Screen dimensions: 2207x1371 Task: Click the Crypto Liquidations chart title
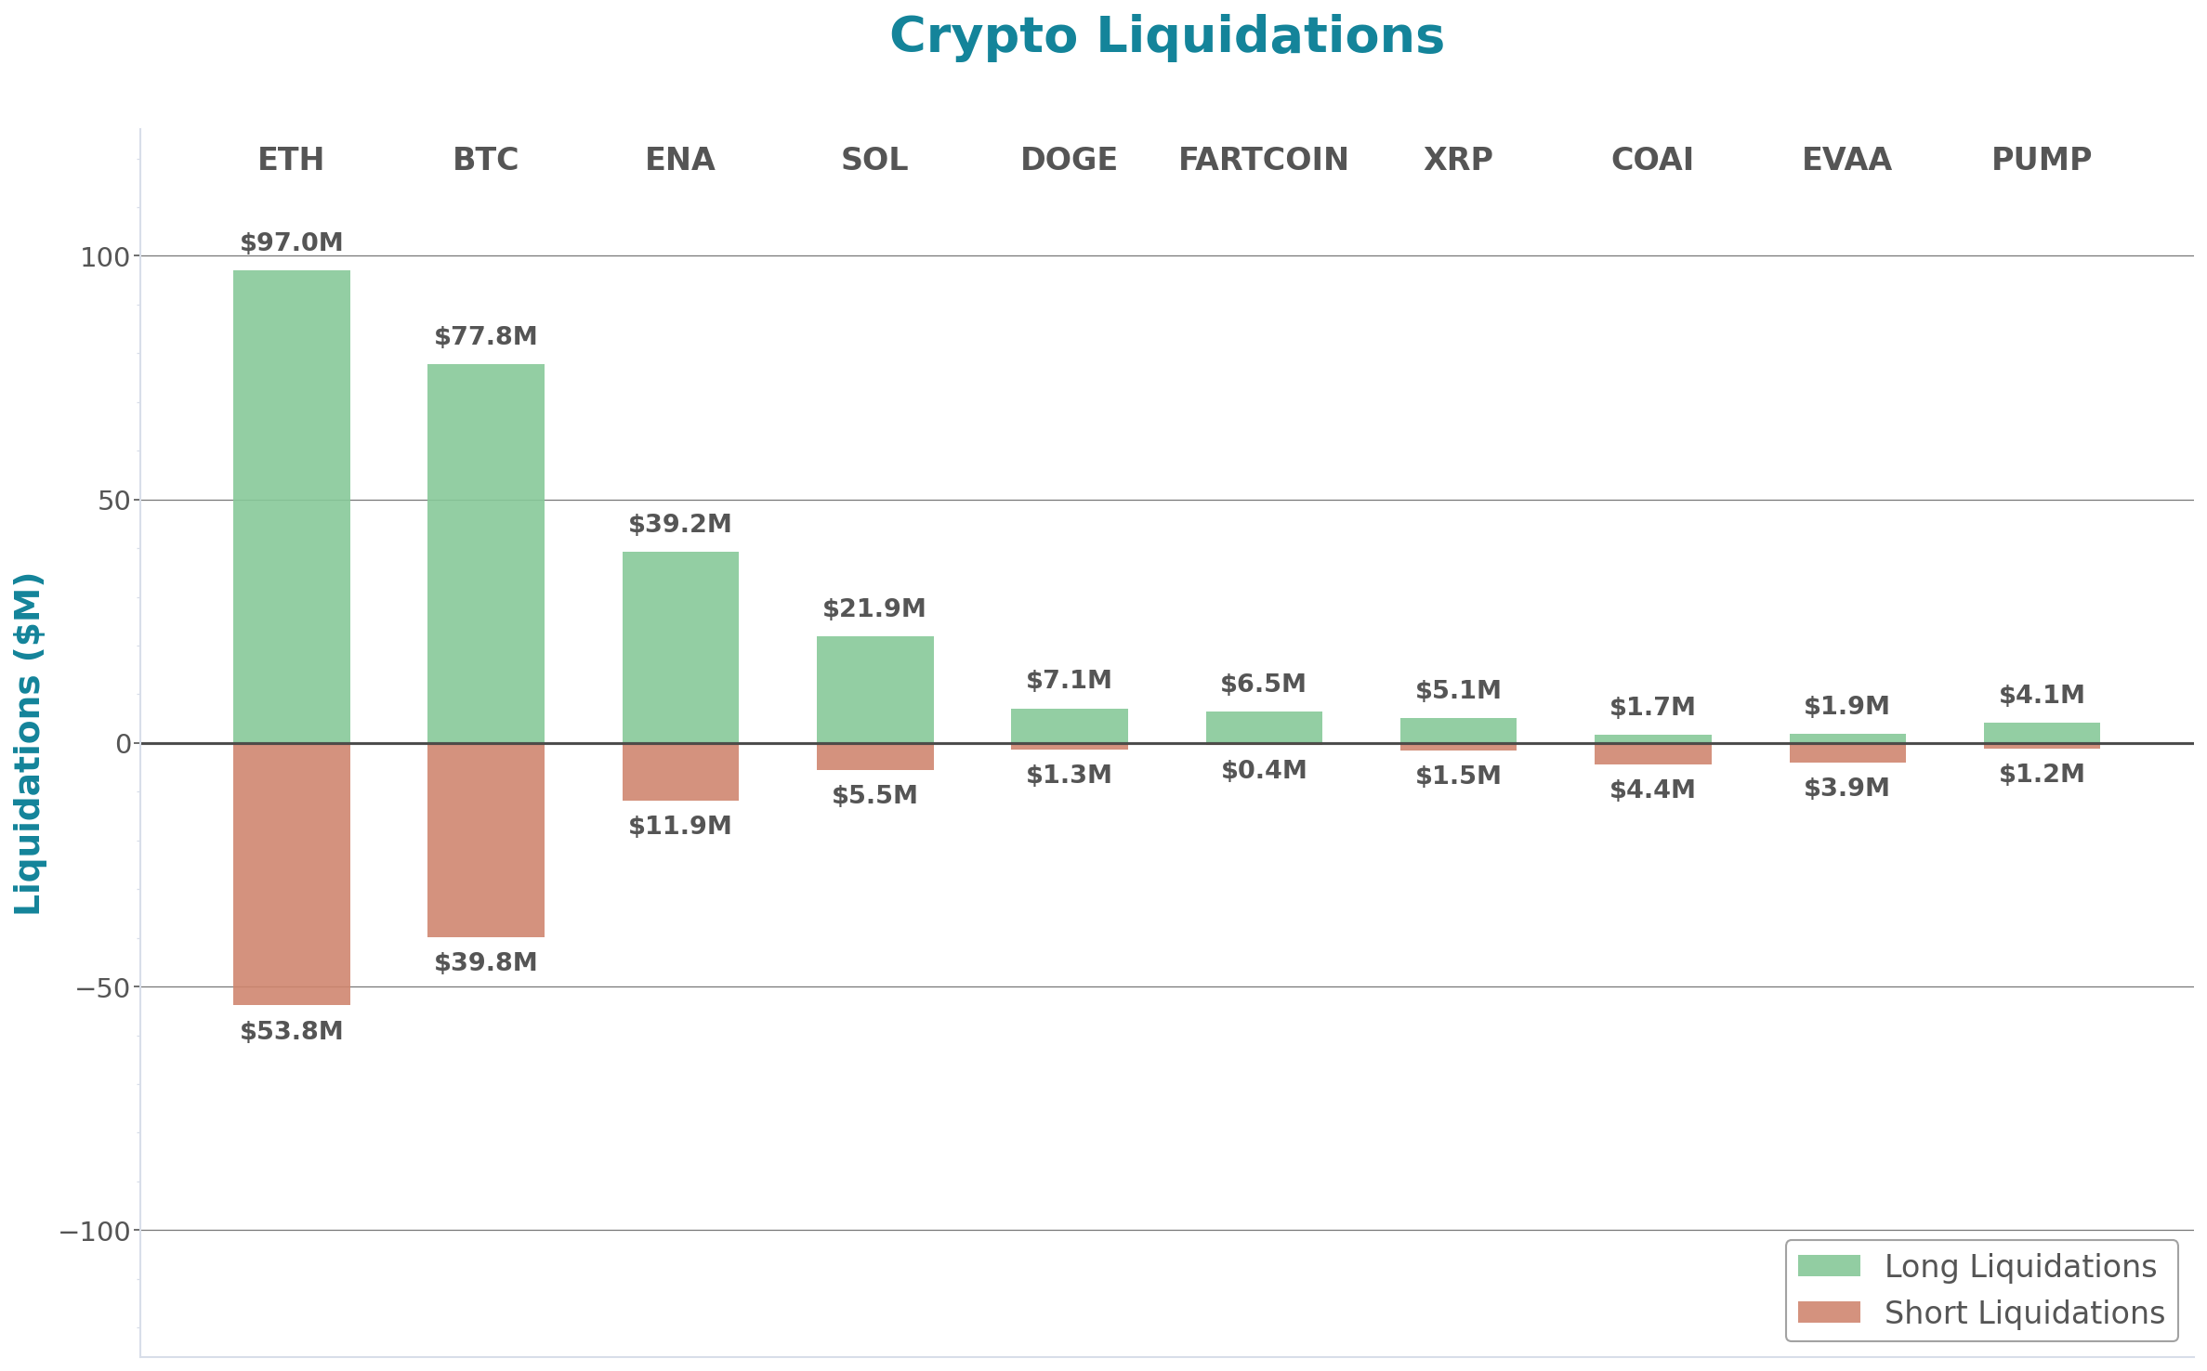[1166, 36]
